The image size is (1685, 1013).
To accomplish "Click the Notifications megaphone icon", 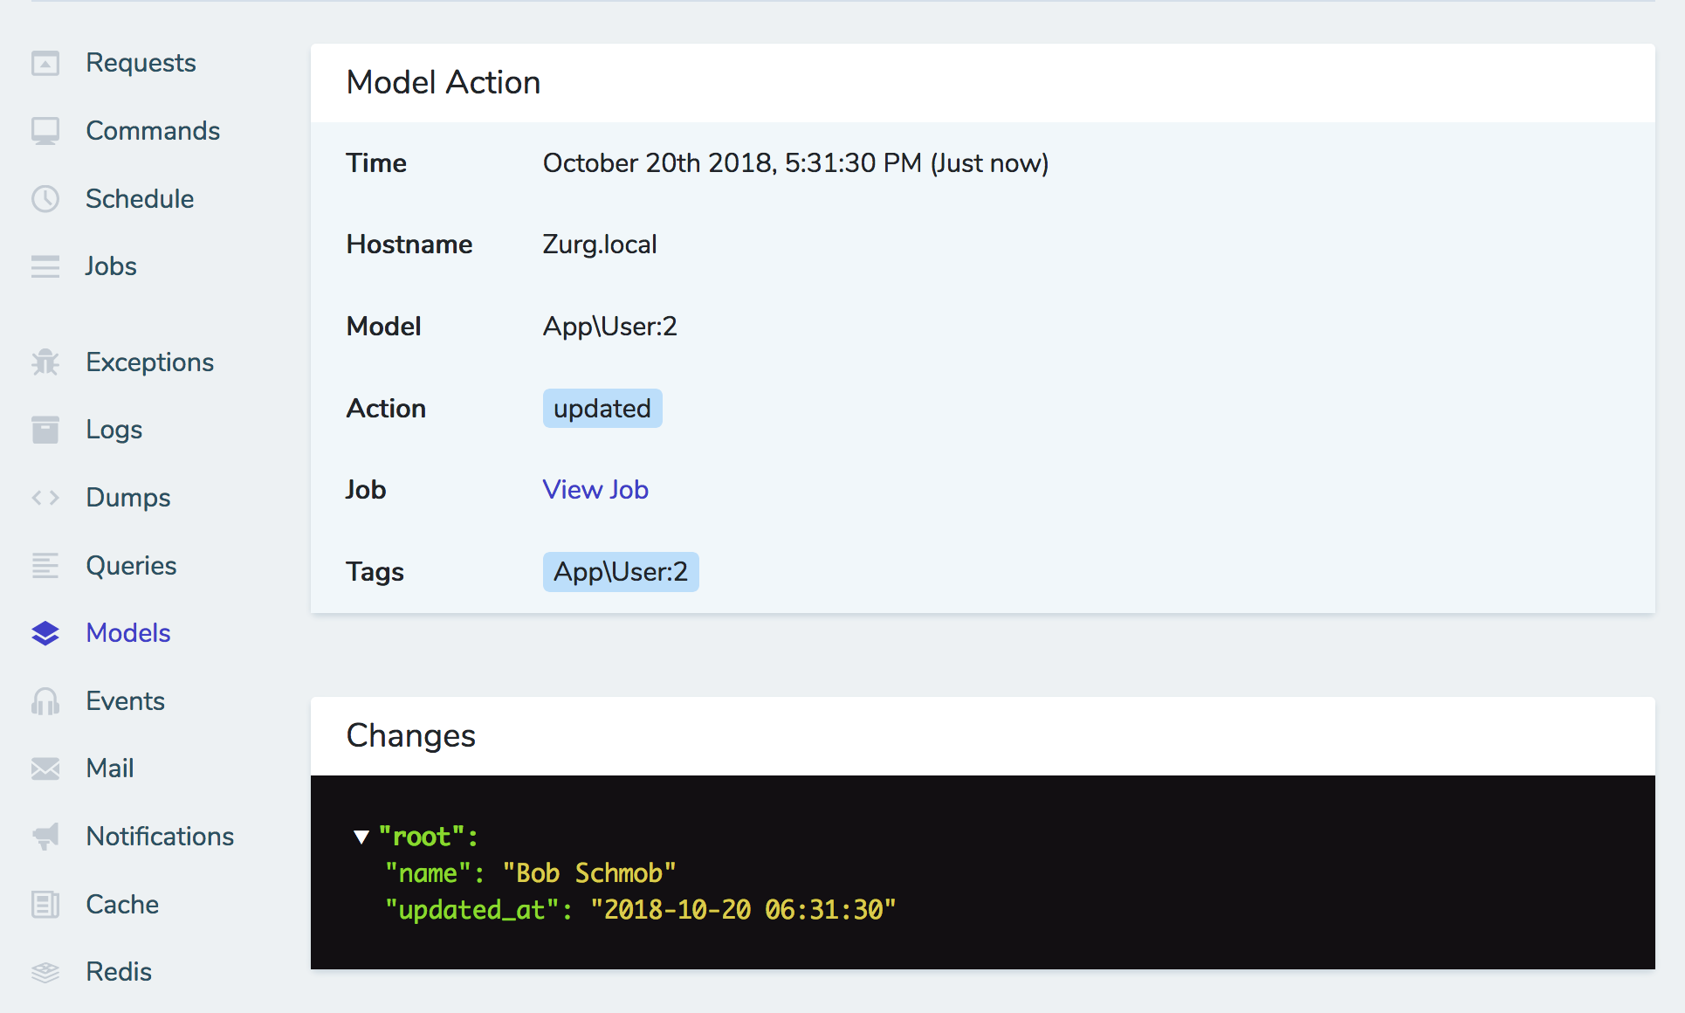I will click(x=45, y=836).
